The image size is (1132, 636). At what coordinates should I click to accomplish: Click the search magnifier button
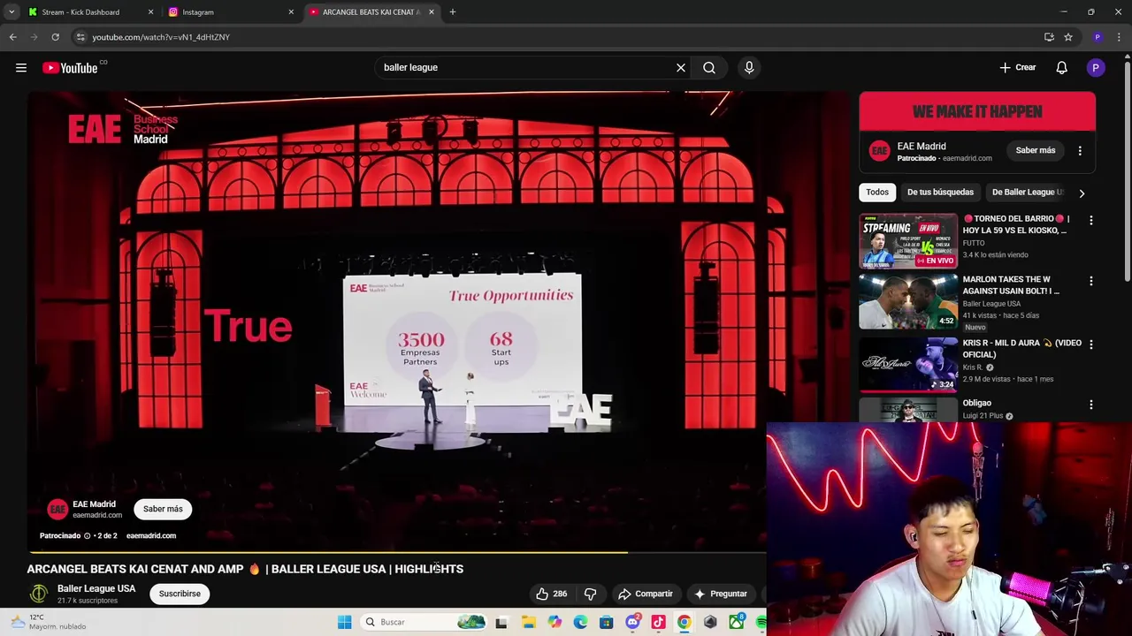[709, 67]
